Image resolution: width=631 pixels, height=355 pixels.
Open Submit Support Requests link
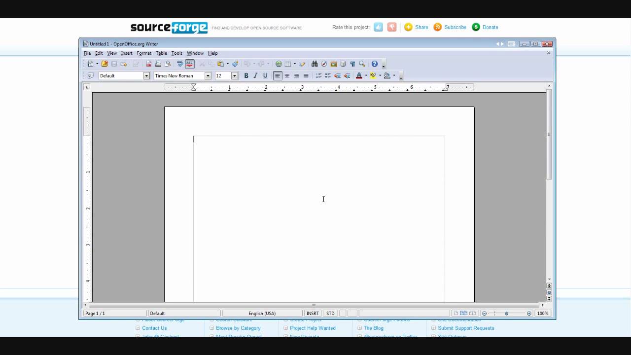click(466, 328)
